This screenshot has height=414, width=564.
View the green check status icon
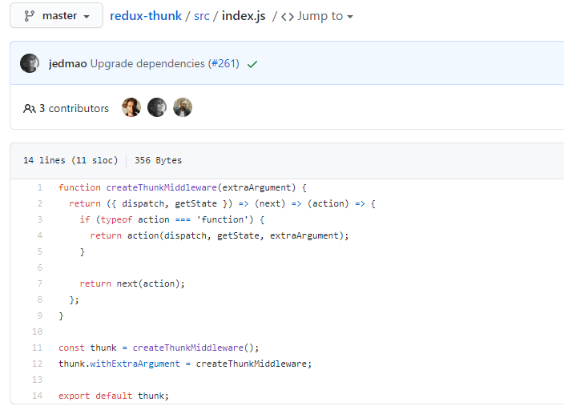click(x=252, y=64)
